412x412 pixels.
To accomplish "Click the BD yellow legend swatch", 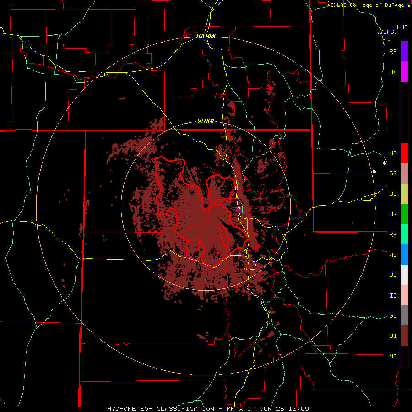I will pyautogui.click(x=404, y=194).
